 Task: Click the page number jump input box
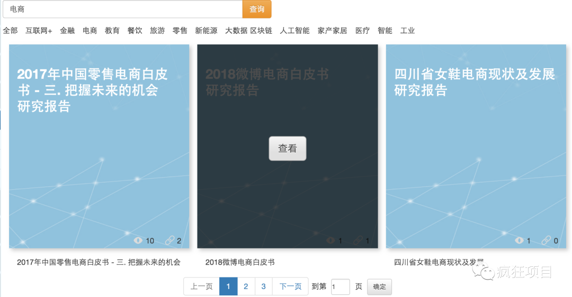tap(340, 286)
